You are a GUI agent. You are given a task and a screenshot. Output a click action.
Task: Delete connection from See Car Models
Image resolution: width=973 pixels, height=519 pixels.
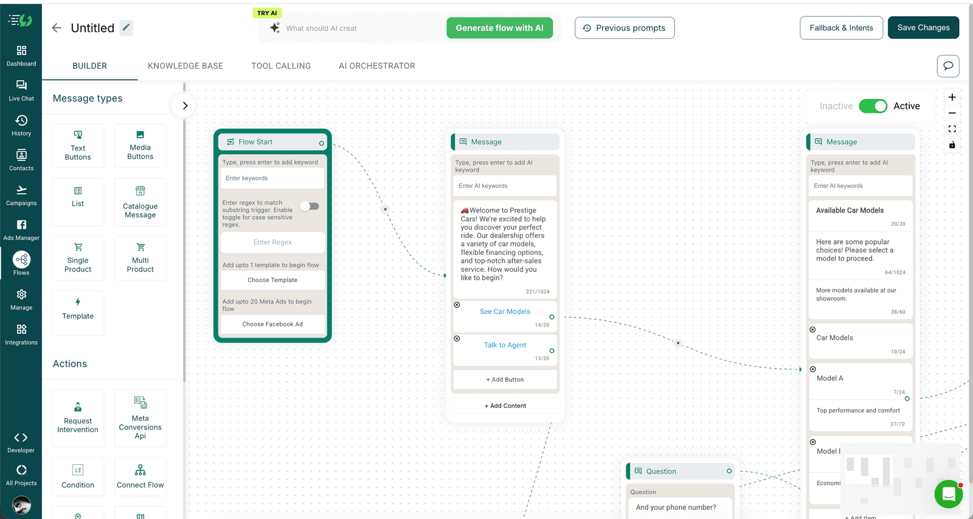click(678, 343)
